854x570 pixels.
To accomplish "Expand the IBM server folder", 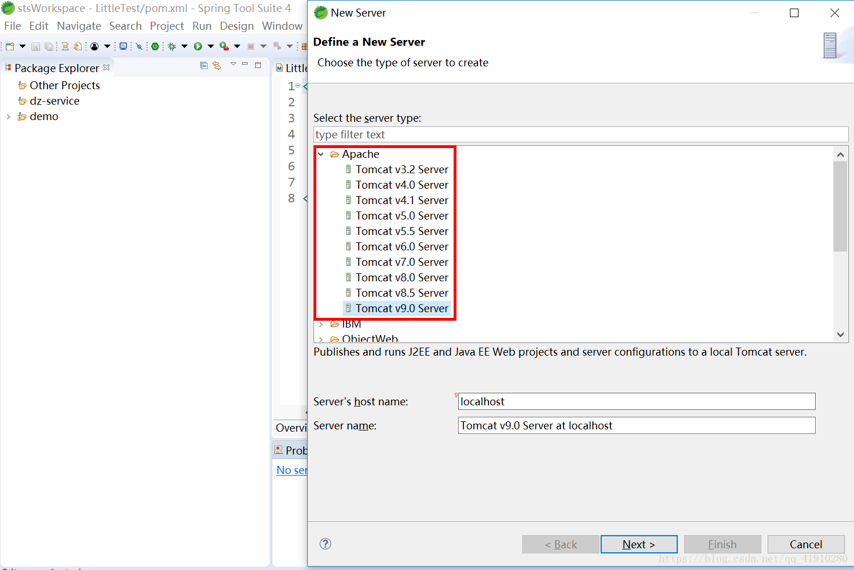I will coord(321,324).
